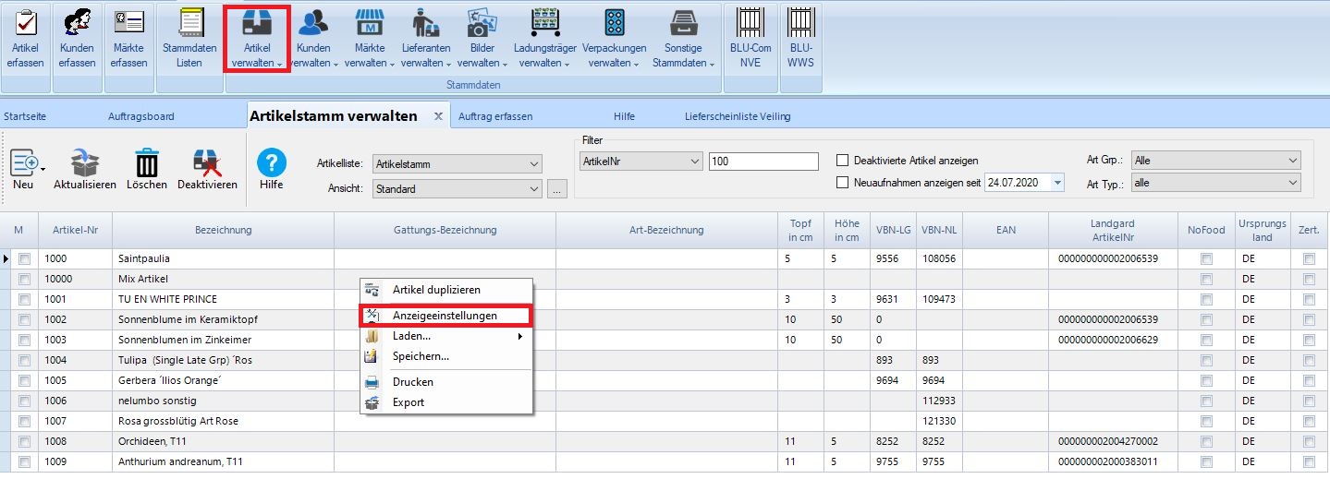Switch to the Auftragsboard tab
This screenshot has width=1330, height=479.
140,116
